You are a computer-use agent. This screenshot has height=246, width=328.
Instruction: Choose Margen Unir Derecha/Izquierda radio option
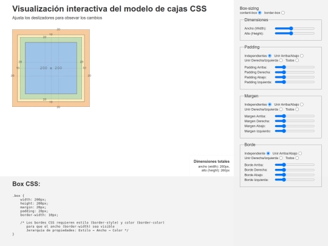pos(281,109)
